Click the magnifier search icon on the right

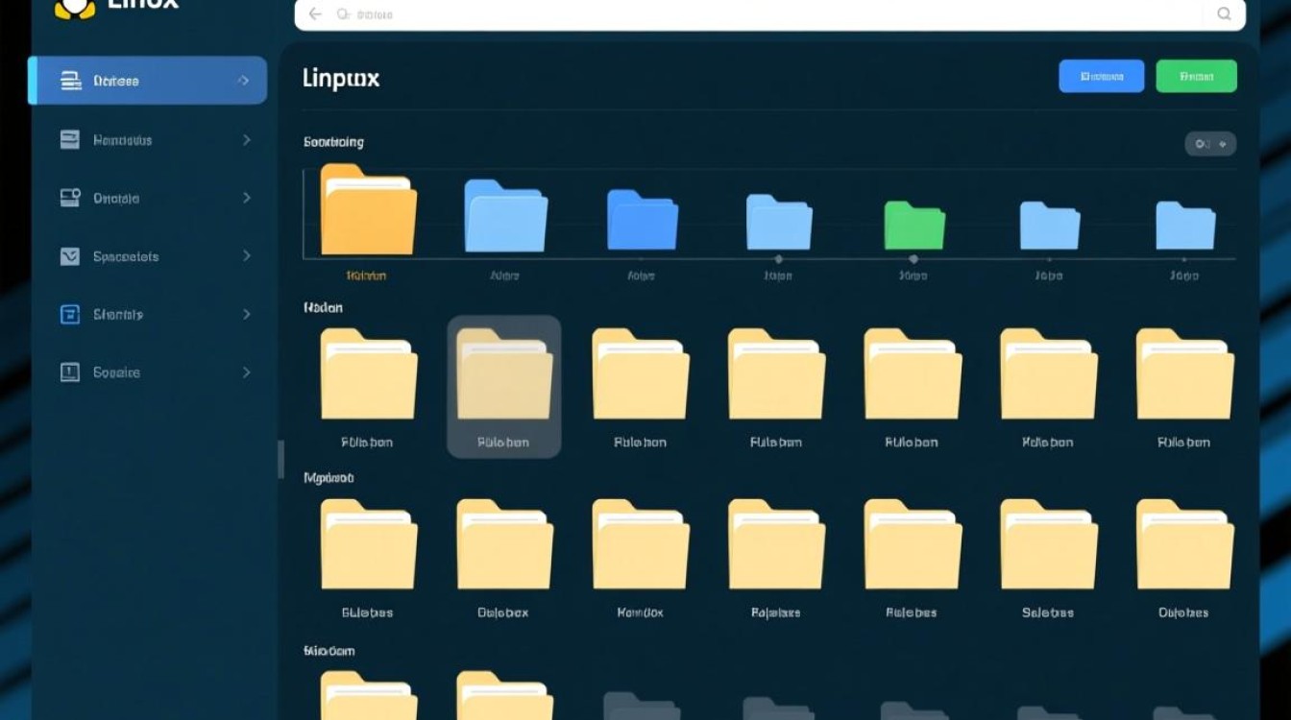pos(1224,14)
